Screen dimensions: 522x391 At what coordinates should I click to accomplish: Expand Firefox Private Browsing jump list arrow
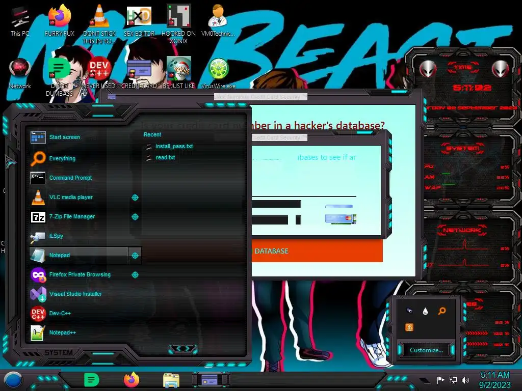135,275
